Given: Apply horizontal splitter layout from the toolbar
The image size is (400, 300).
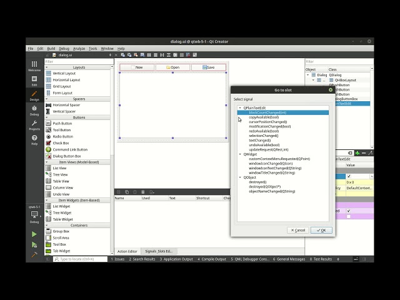Looking at the screenshot, I should point(162,55).
